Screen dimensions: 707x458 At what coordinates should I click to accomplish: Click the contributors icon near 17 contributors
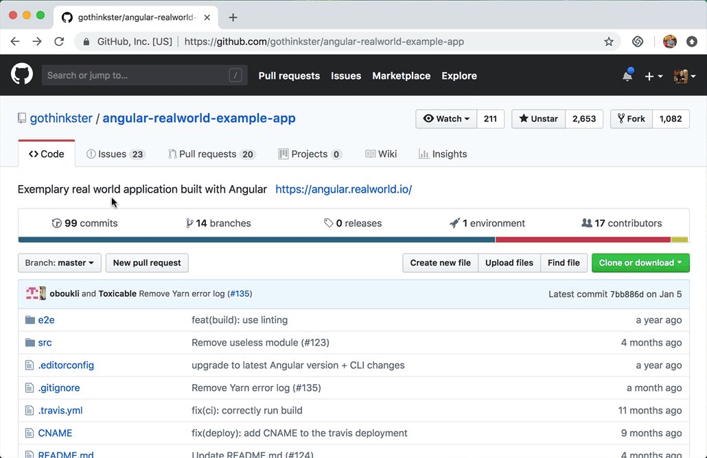tap(587, 223)
